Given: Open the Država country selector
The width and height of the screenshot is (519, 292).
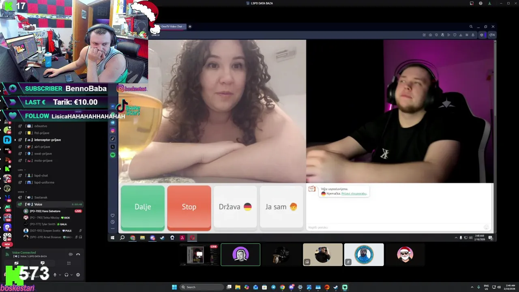Looking at the screenshot, I should click(x=235, y=207).
